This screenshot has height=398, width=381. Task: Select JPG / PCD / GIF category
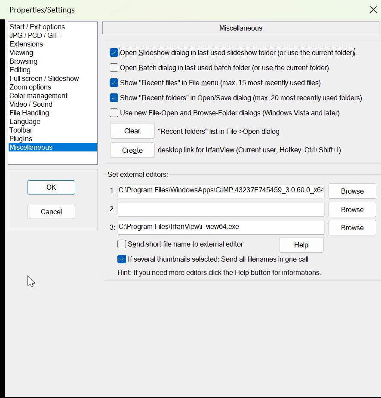pyautogui.click(x=34, y=35)
